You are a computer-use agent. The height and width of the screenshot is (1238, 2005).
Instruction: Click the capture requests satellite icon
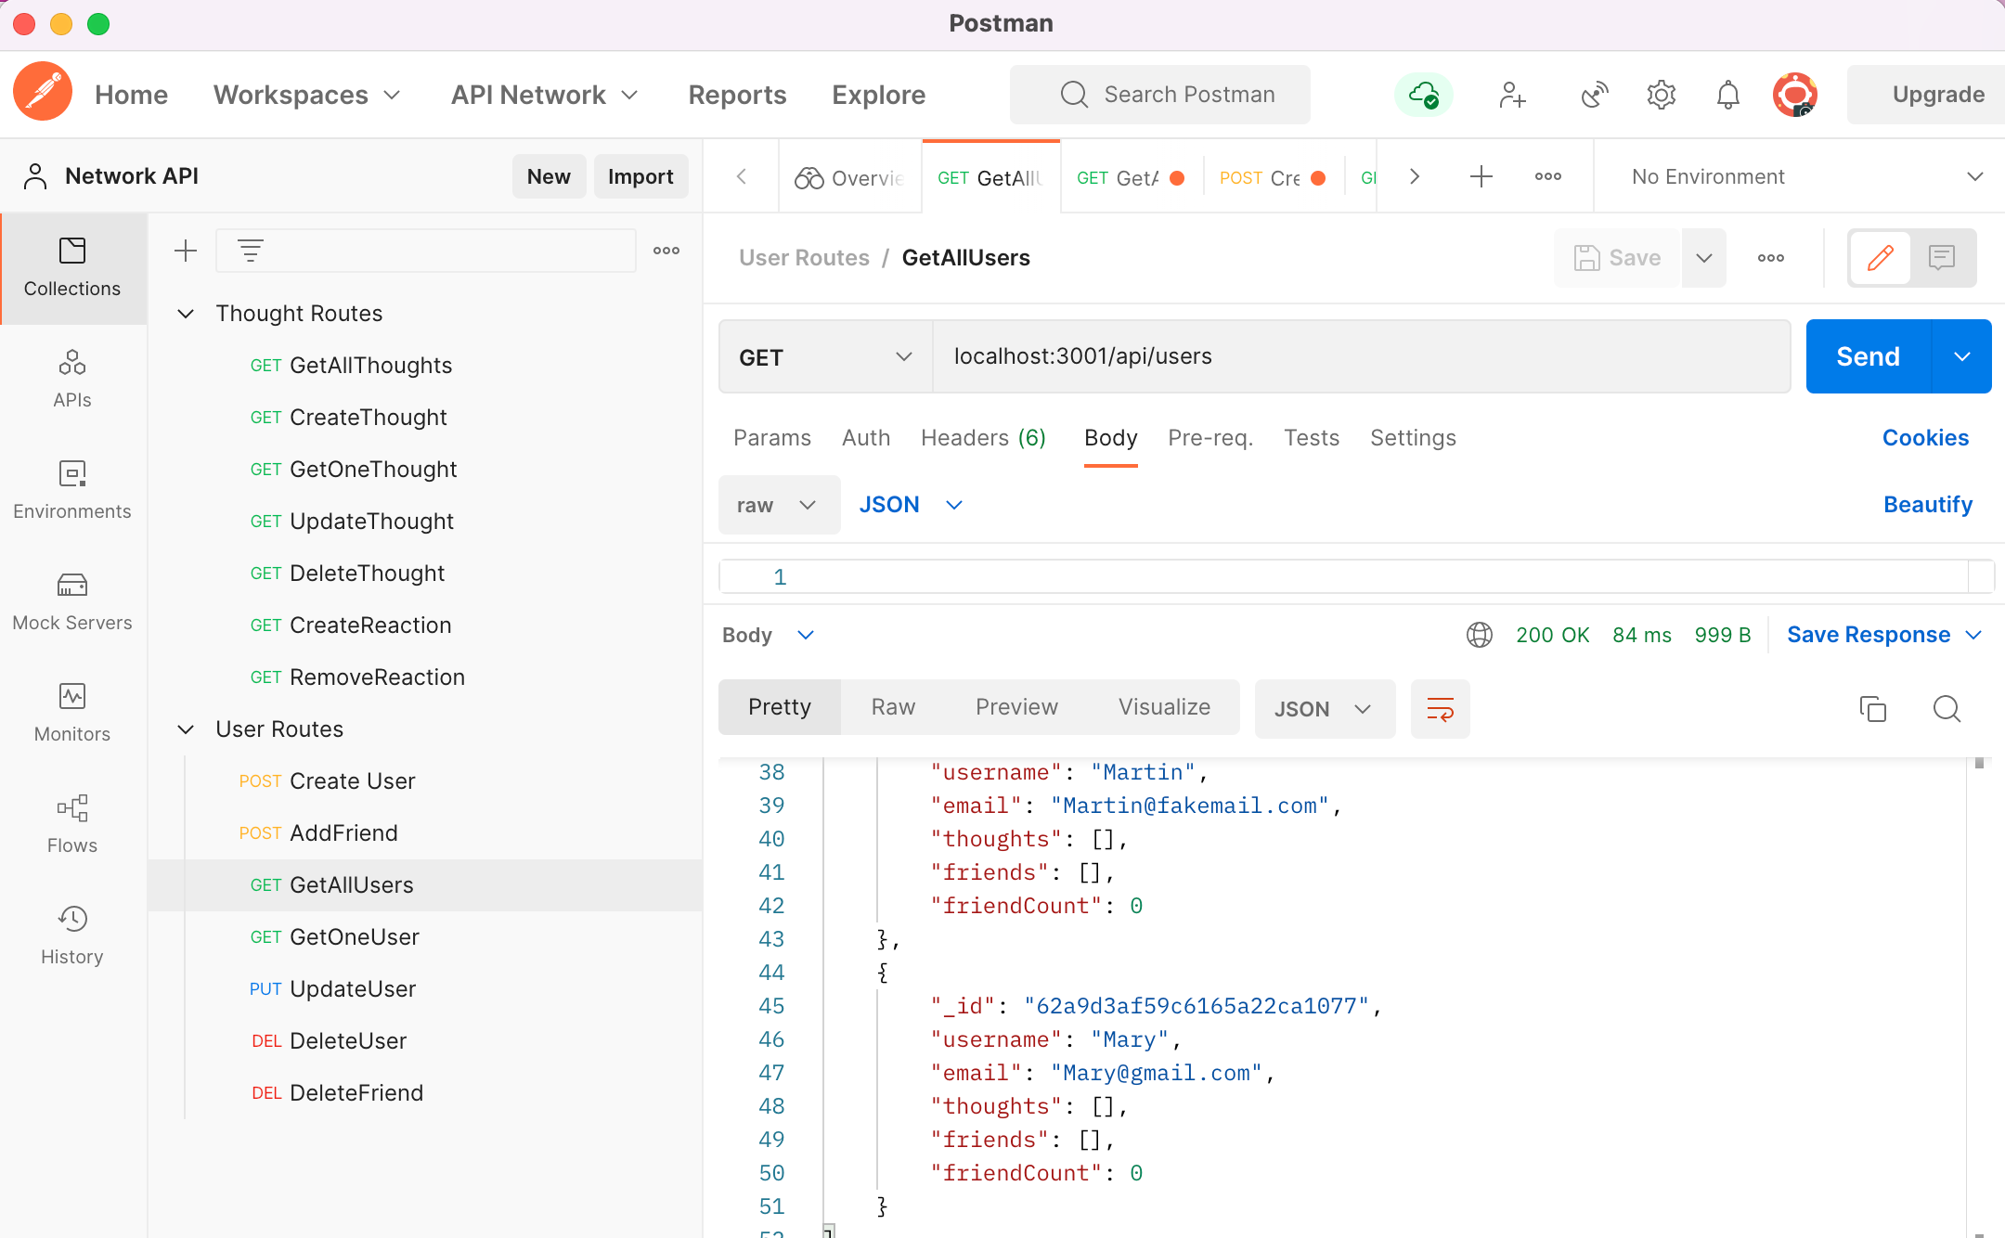(x=1594, y=95)
